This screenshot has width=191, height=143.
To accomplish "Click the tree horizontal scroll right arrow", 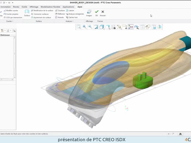I will [x=12, y=80].
